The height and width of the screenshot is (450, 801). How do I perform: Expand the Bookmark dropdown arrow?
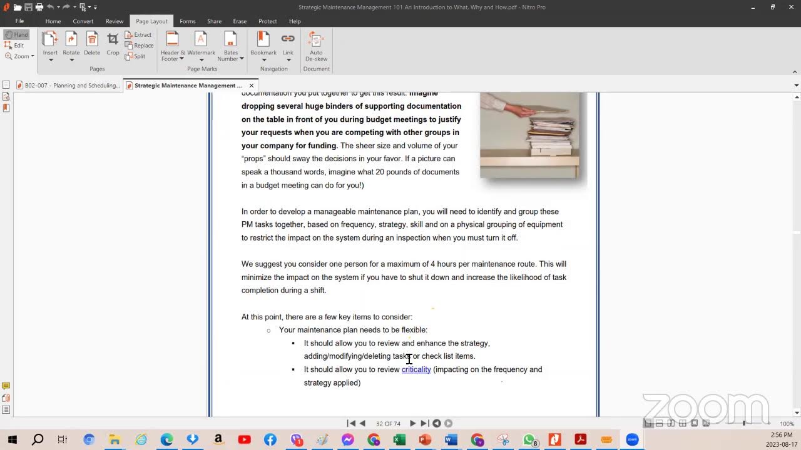[263, 60]
